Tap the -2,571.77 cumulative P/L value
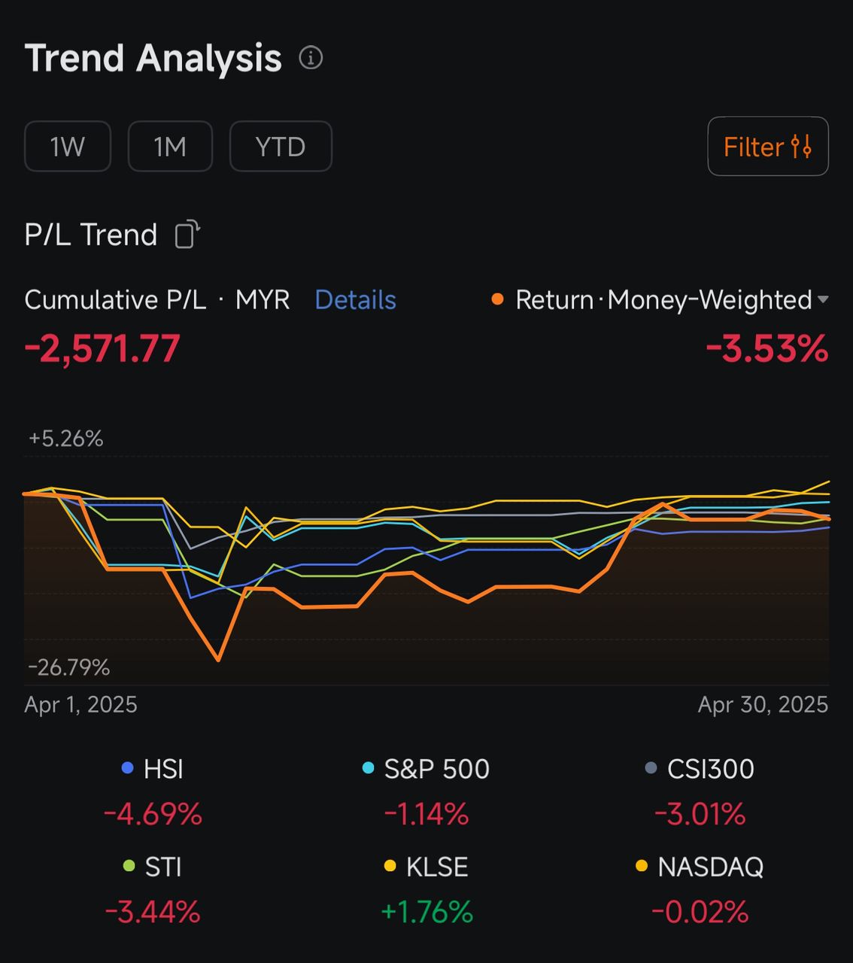 [x=102, y=349]
